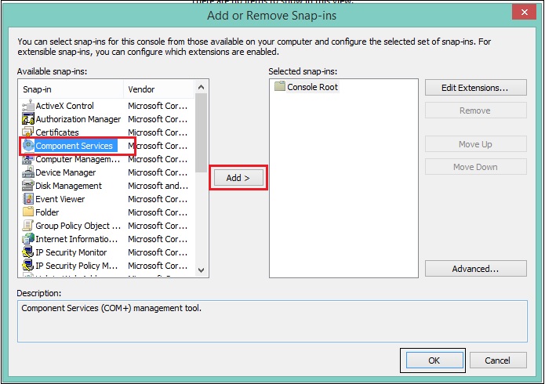This screenshot has width=545, height=384.
Task: Click the Event Viewer icon
Action: pos(27,199)
